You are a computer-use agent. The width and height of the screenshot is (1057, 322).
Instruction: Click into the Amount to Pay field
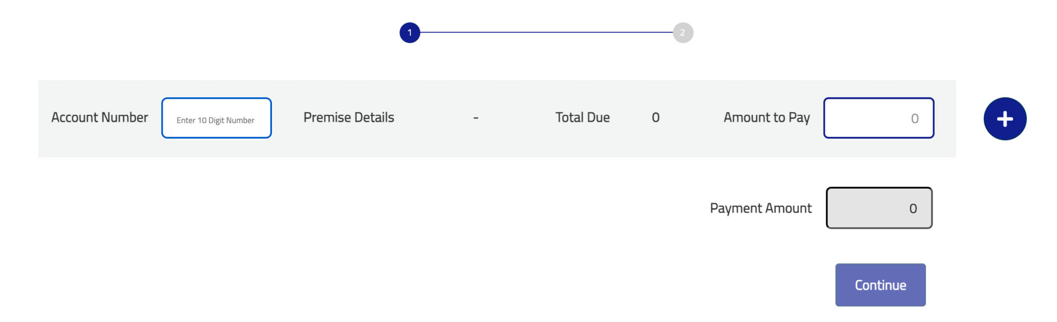(x=878, y=118)
